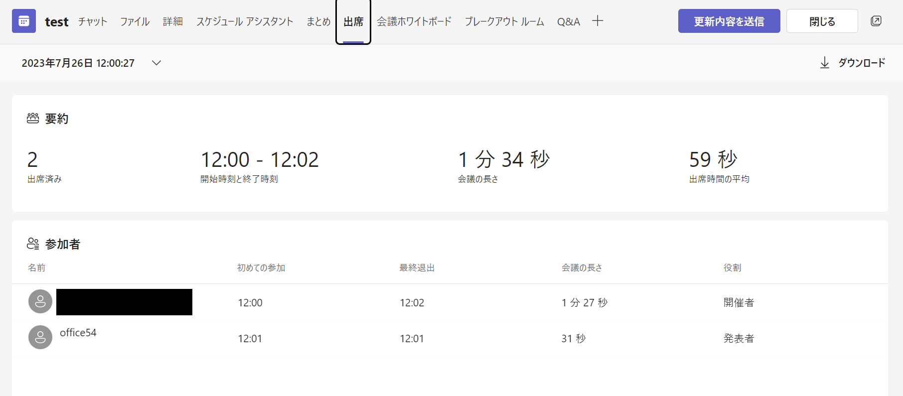Screen dimensions: 903x396
Task: Click the 最終退出 column header
Action: [x=417, y=267]
